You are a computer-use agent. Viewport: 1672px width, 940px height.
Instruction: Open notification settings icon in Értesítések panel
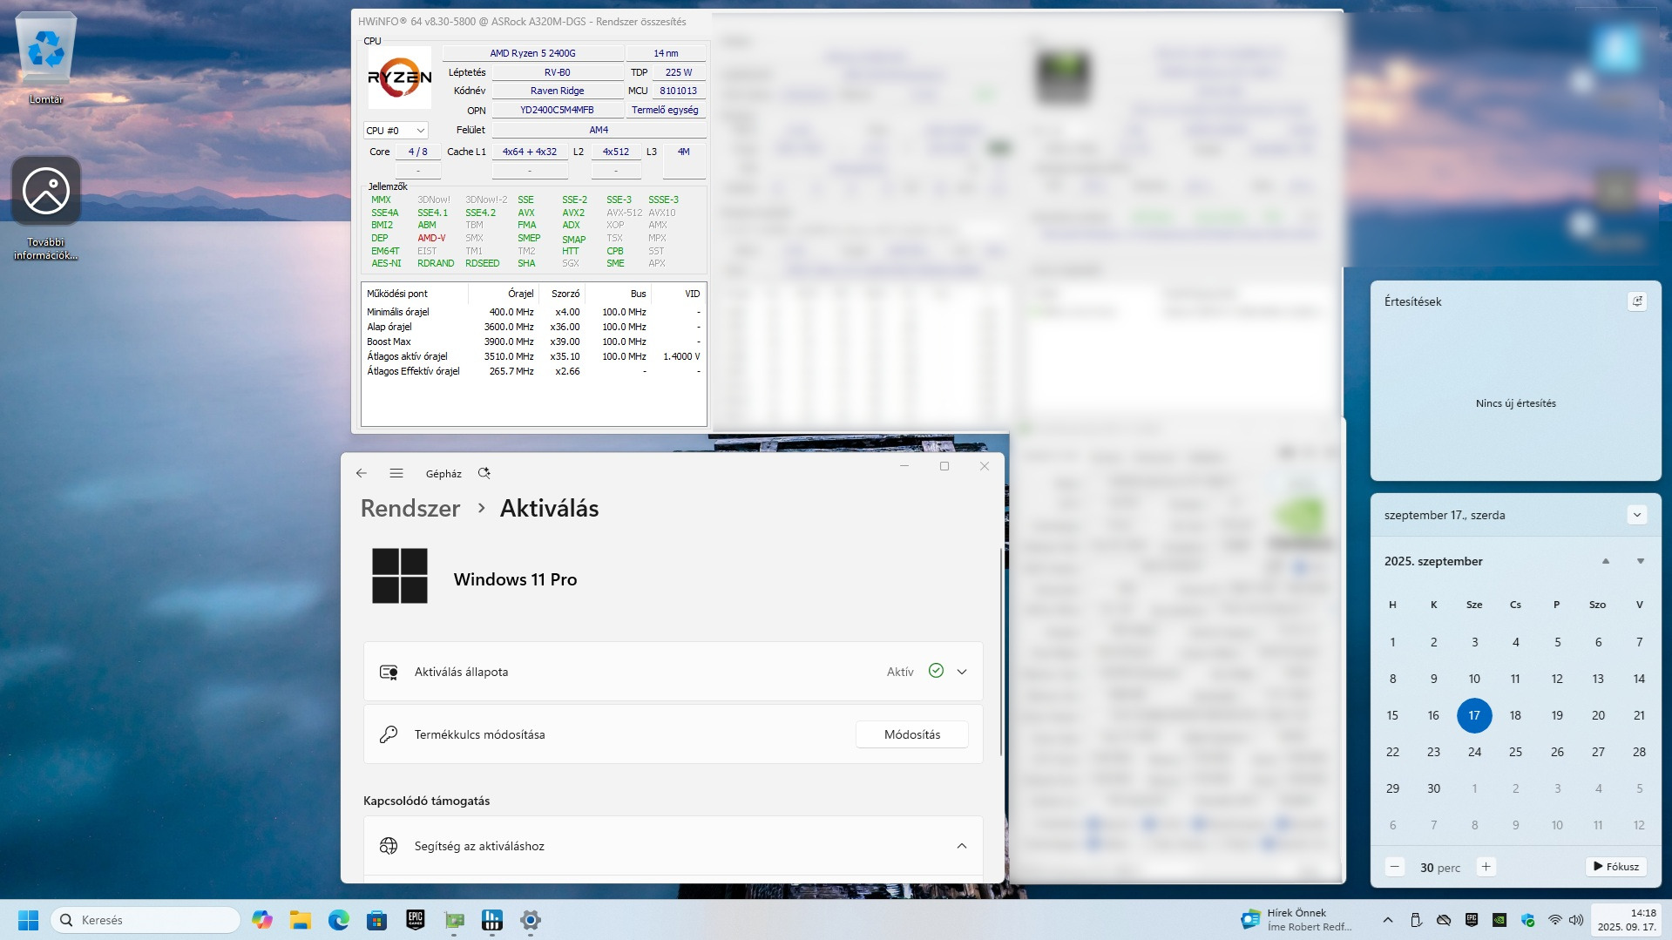pos(1637,301)
